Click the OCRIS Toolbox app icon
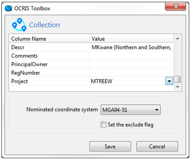The image size is (191, 160). coord(8,9)
